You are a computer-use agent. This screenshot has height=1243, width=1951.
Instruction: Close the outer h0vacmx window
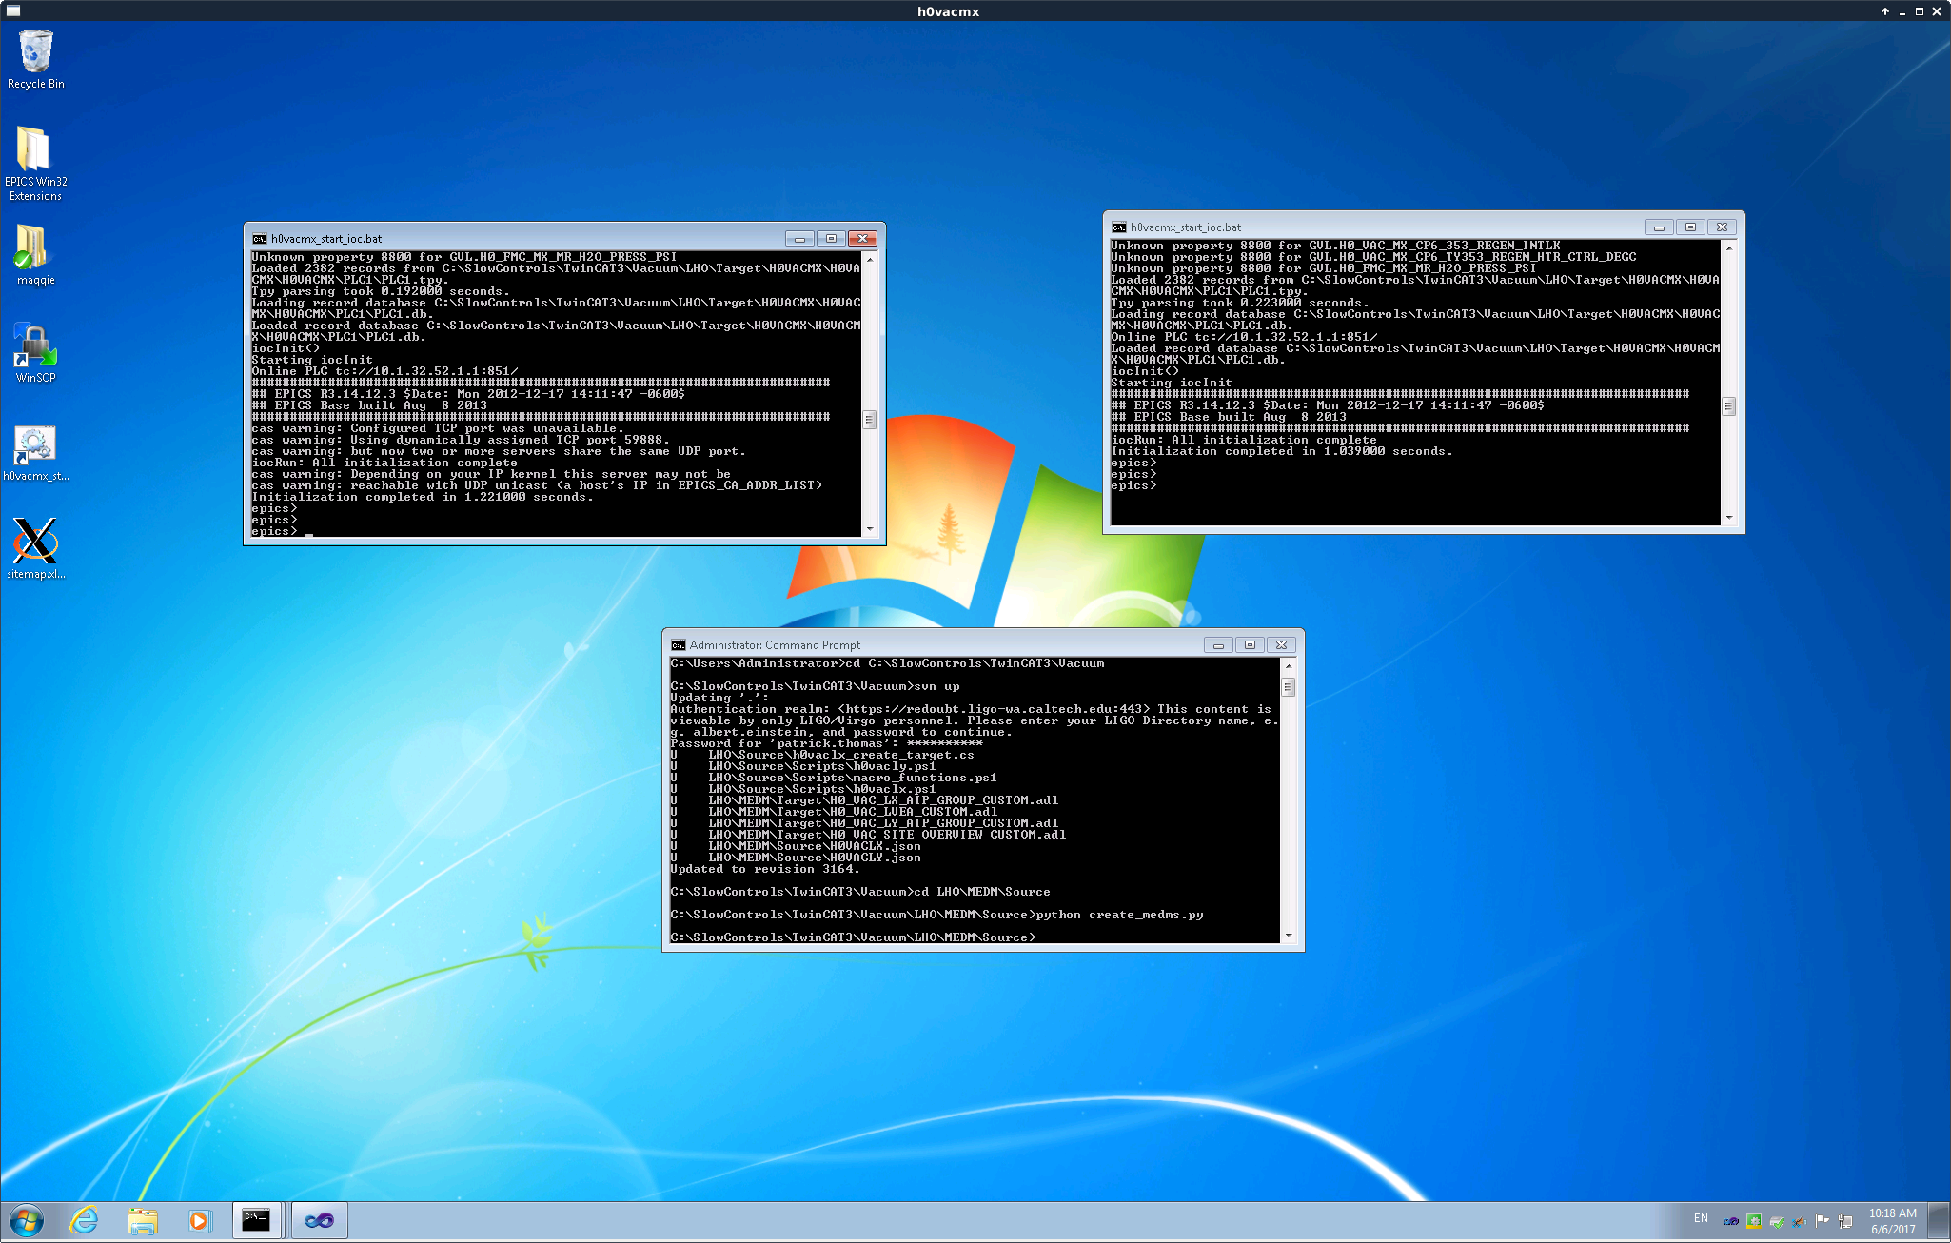(x=1937, y=11)
